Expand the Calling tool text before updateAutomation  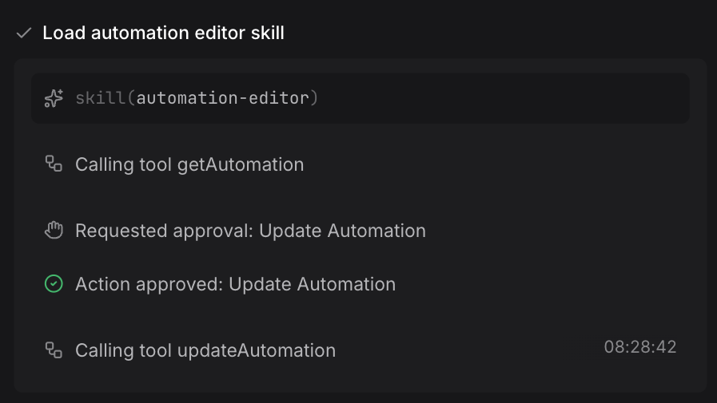point(123,350)
